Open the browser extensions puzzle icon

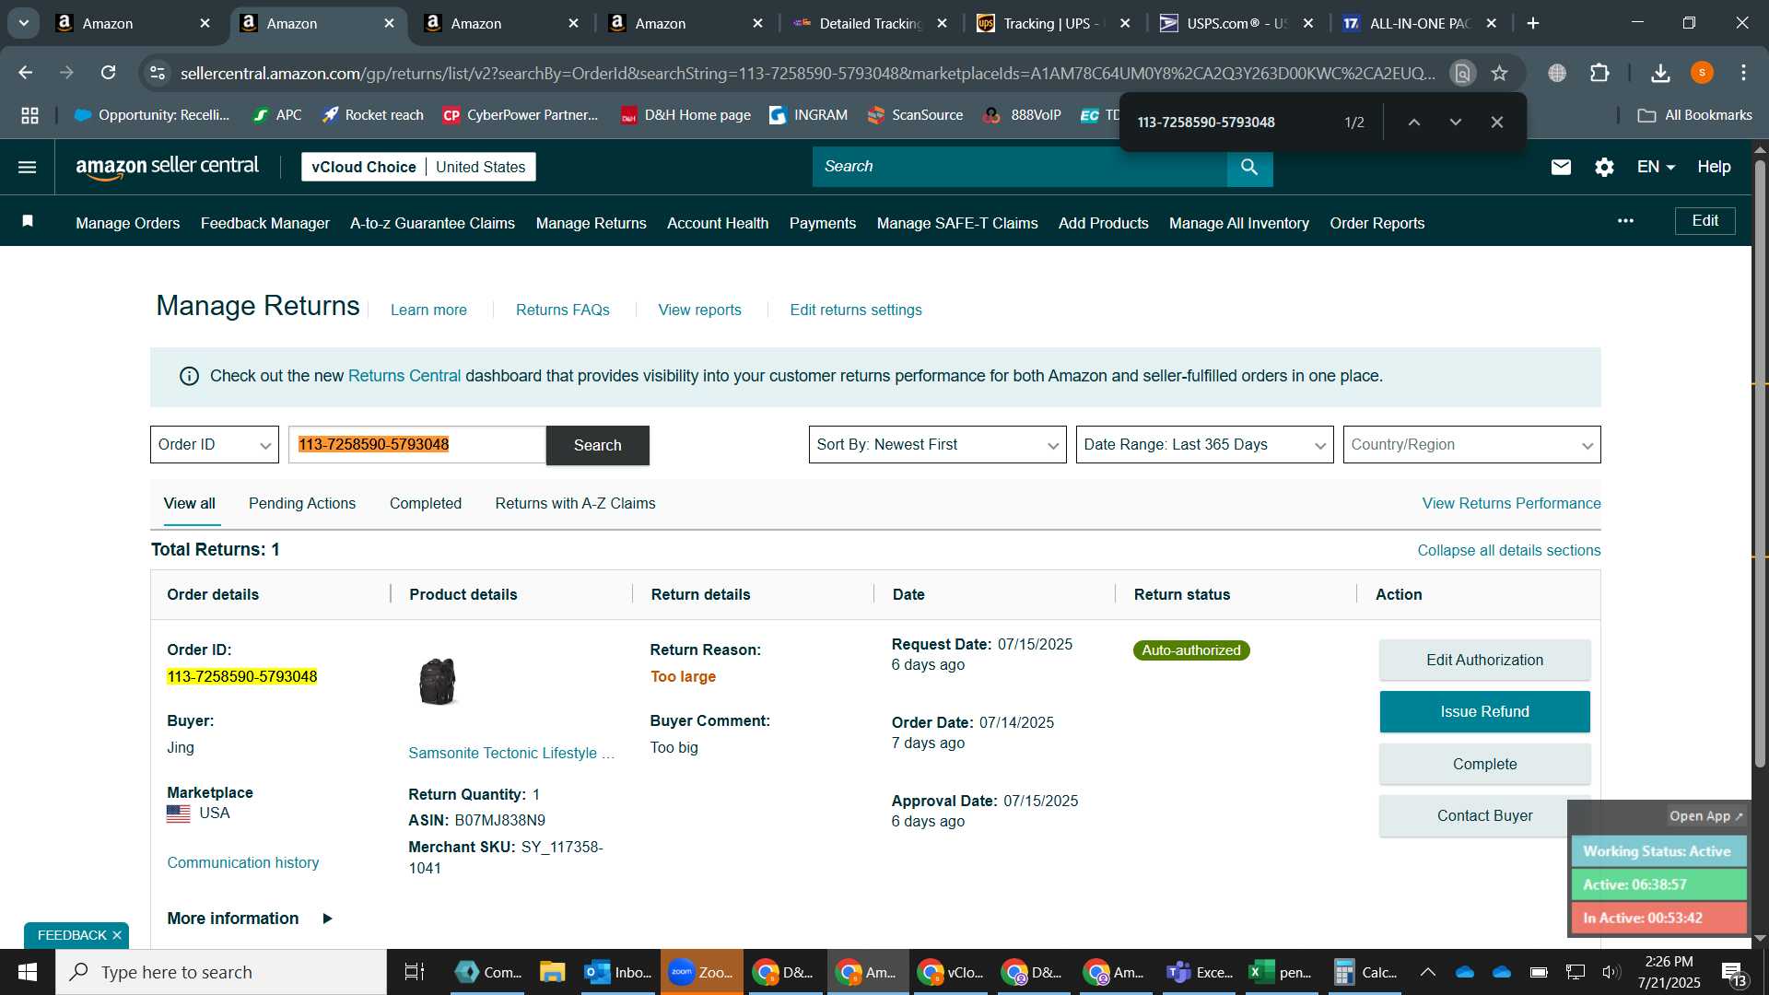[1599, 73]
